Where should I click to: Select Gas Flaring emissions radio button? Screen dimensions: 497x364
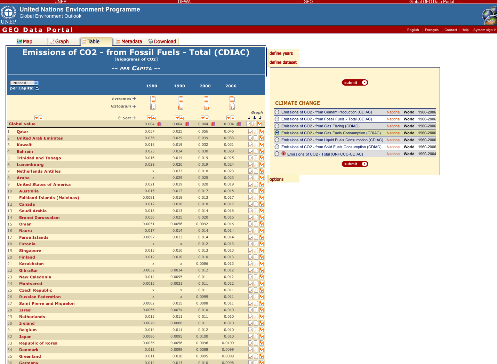click(x=277, y=126)
